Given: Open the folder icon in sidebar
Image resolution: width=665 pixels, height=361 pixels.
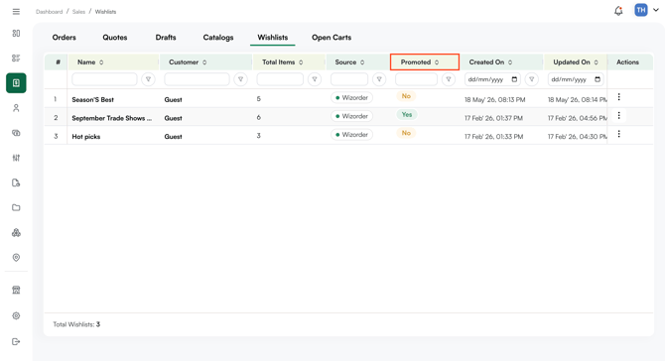Looking at the screenshot, I should 16,207.
